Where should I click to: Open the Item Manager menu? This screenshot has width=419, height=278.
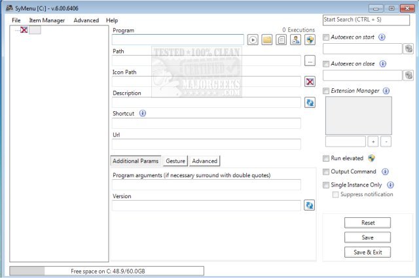click(47, 20)
